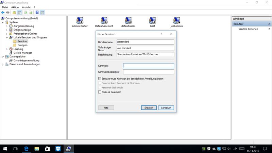Collapse the Datenspeicher node
The height and width of the screenshot is (153, 272).
click(3, 56)
